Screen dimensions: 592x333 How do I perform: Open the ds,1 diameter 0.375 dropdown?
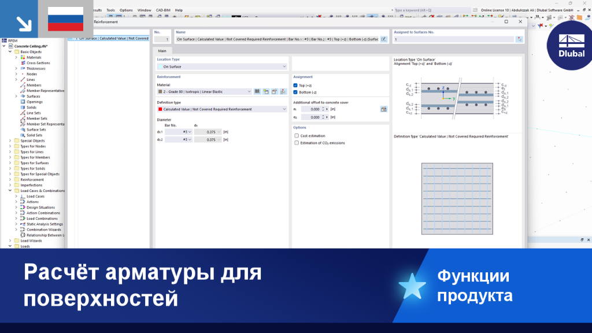coord(208,132)
